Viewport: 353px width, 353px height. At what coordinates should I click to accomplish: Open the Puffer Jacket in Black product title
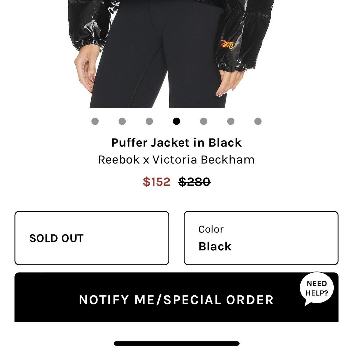[x=176, y=142]
